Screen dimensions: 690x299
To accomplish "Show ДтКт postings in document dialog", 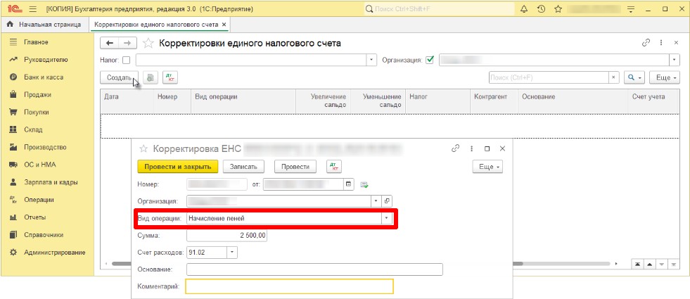I will 334,167.
